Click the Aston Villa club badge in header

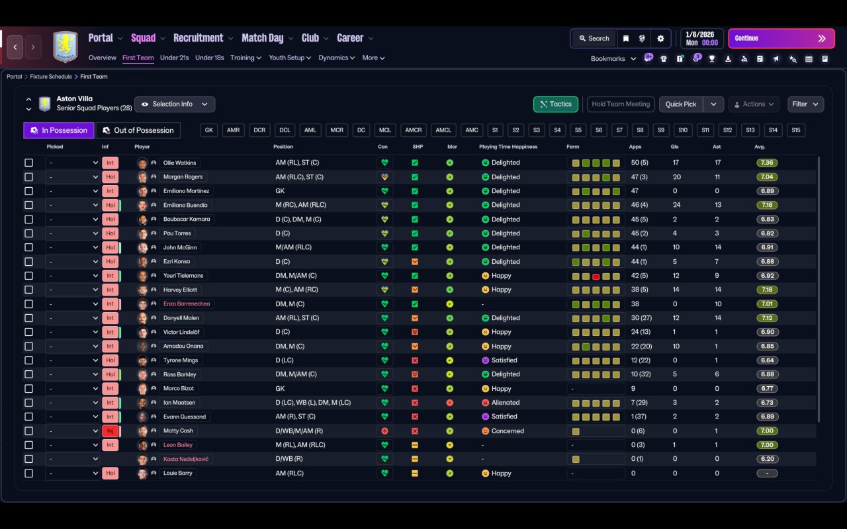click(65, 47)
